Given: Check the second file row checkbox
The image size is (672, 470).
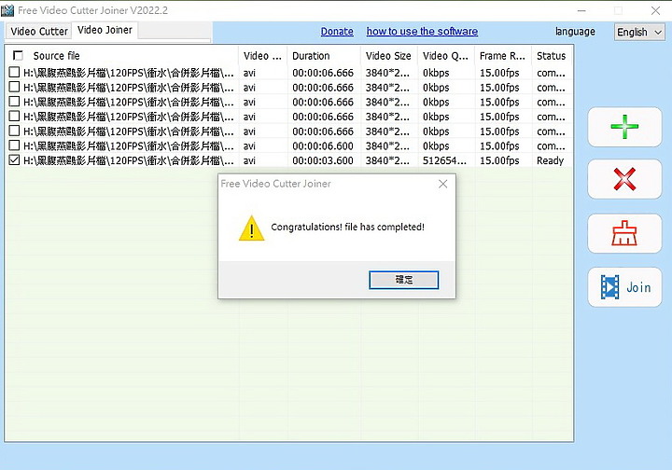Looking at the screenshot, I should point(14,87).
